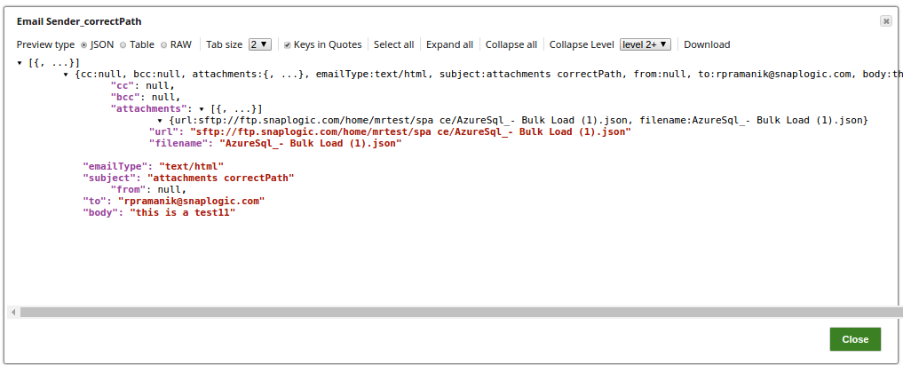The width and height of the screenshot is (903, 365).
Task: Collapse the top-level object node starting with cc:null
Action: pos(67,75)
